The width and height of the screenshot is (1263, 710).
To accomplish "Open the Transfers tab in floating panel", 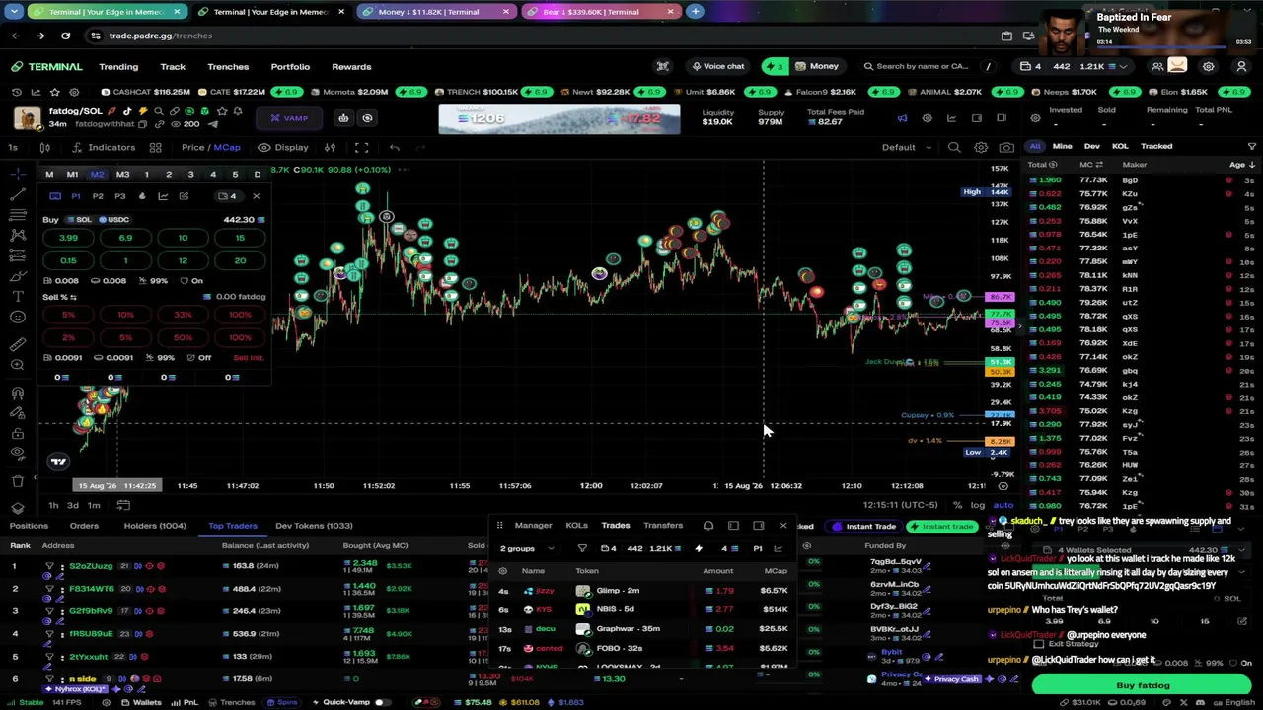I will 663,526.
